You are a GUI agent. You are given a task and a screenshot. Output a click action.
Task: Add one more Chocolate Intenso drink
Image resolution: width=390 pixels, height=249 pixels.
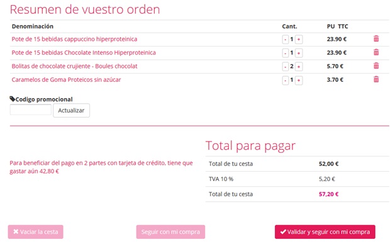click(299, 53)
